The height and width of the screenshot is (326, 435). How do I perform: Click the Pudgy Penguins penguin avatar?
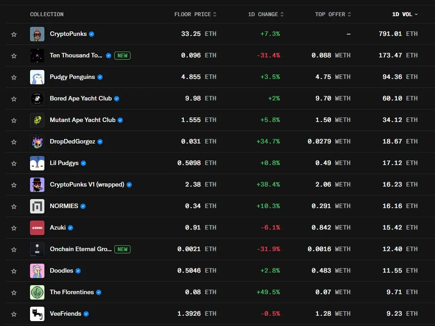click(x=37, y=77)
